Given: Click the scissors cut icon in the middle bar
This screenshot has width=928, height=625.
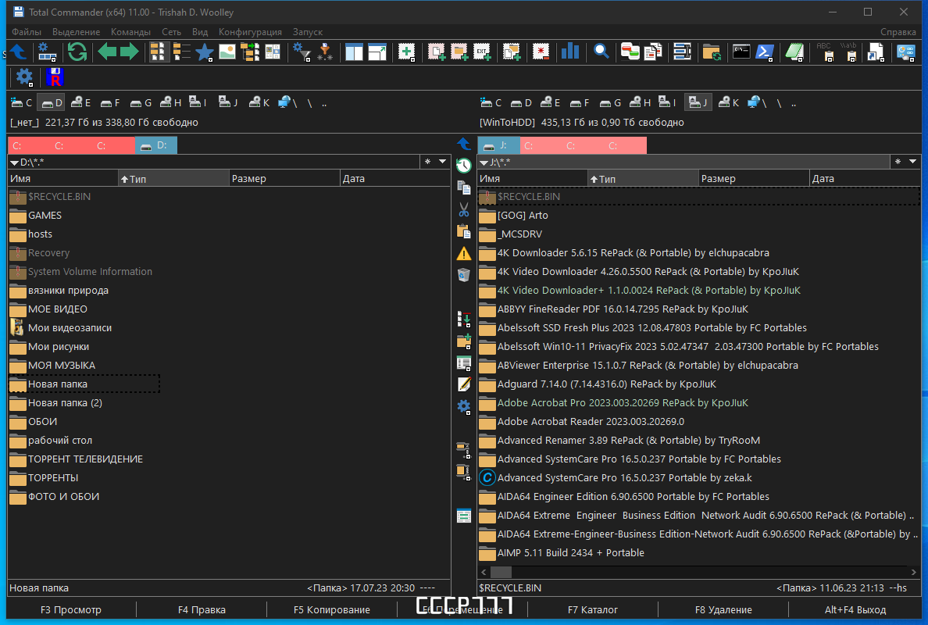Looking at the screenshot, I should [x=464, y=209].
